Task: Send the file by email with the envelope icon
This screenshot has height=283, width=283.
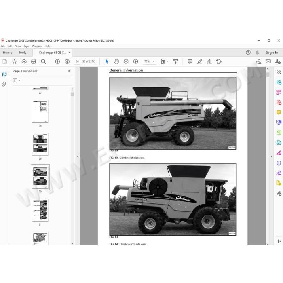Action: pyautogui.click(x=268, y=61)
